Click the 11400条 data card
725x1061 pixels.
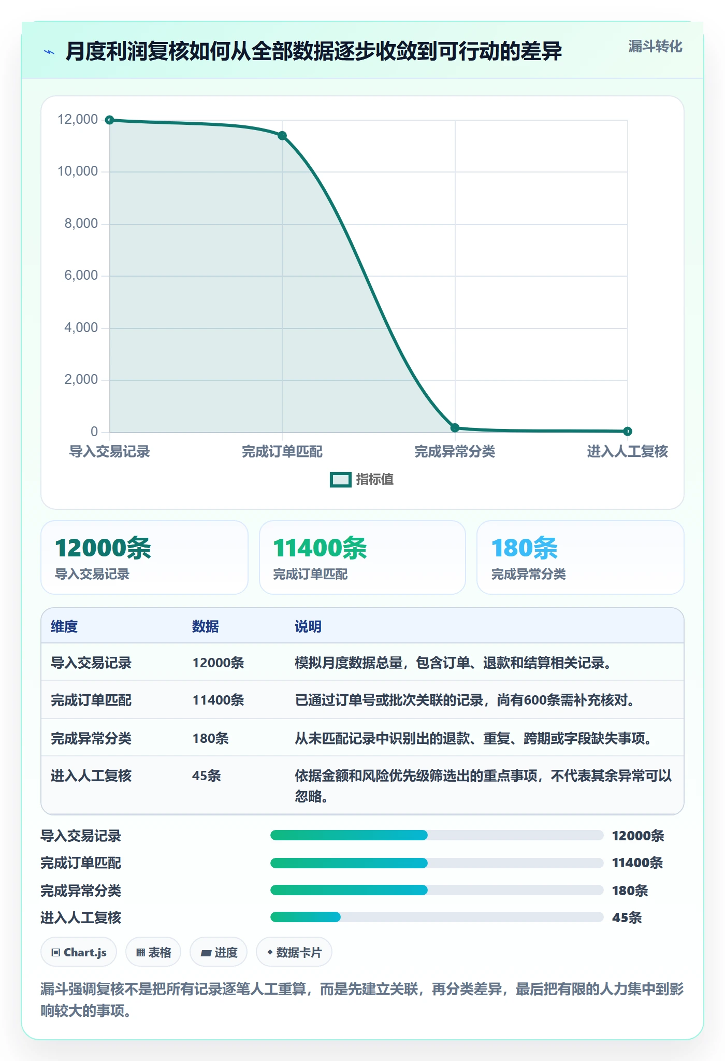point(363,557)
